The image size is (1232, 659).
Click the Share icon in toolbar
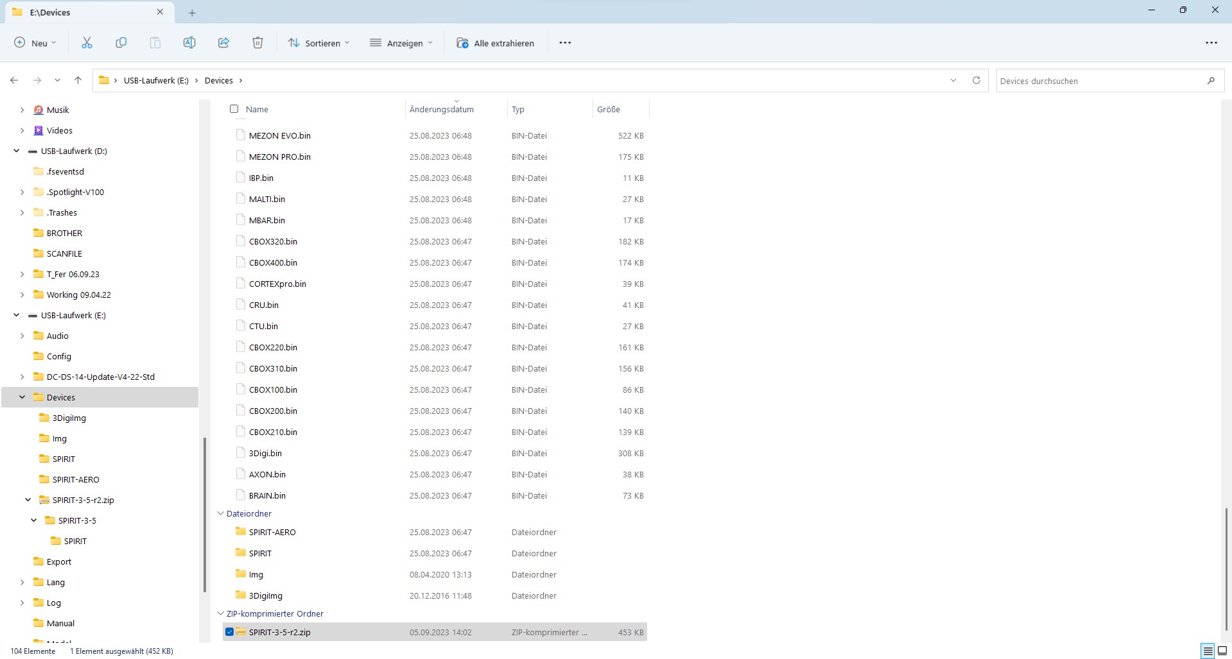tap(223, 43)
